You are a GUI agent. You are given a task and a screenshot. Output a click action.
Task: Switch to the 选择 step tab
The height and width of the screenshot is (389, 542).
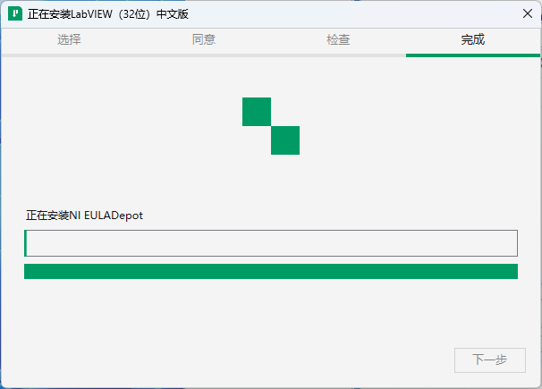[69, 39]
